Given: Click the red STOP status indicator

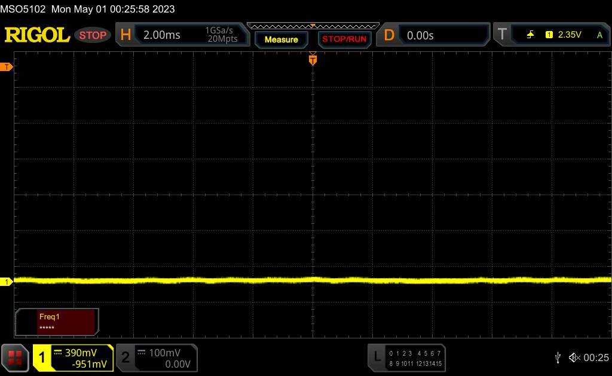Looking at the screenshot, I should [x=93, y=35].
